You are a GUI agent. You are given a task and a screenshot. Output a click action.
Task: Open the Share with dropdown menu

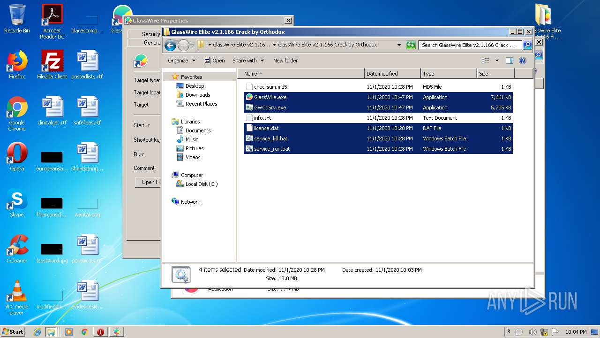coord(248,61)
